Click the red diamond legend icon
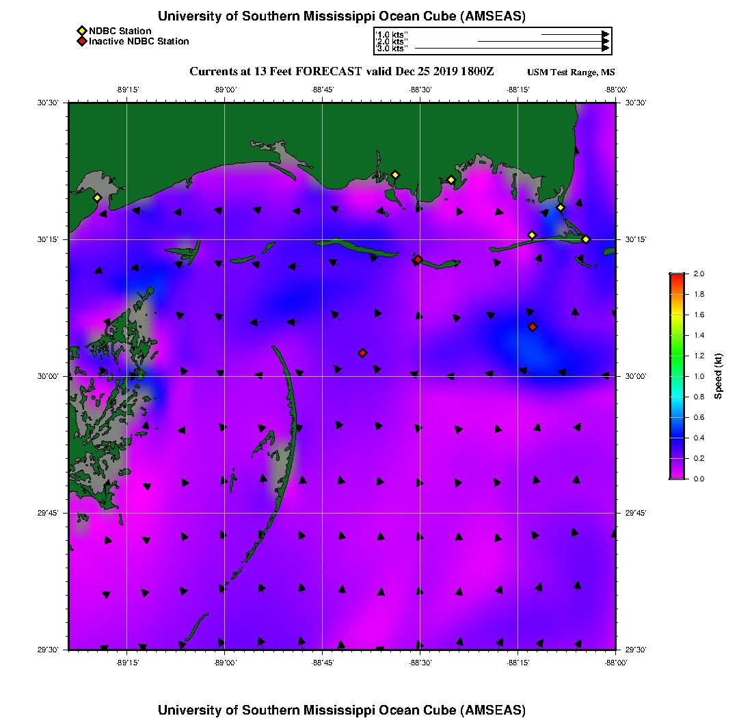 [x=82, y=41]
